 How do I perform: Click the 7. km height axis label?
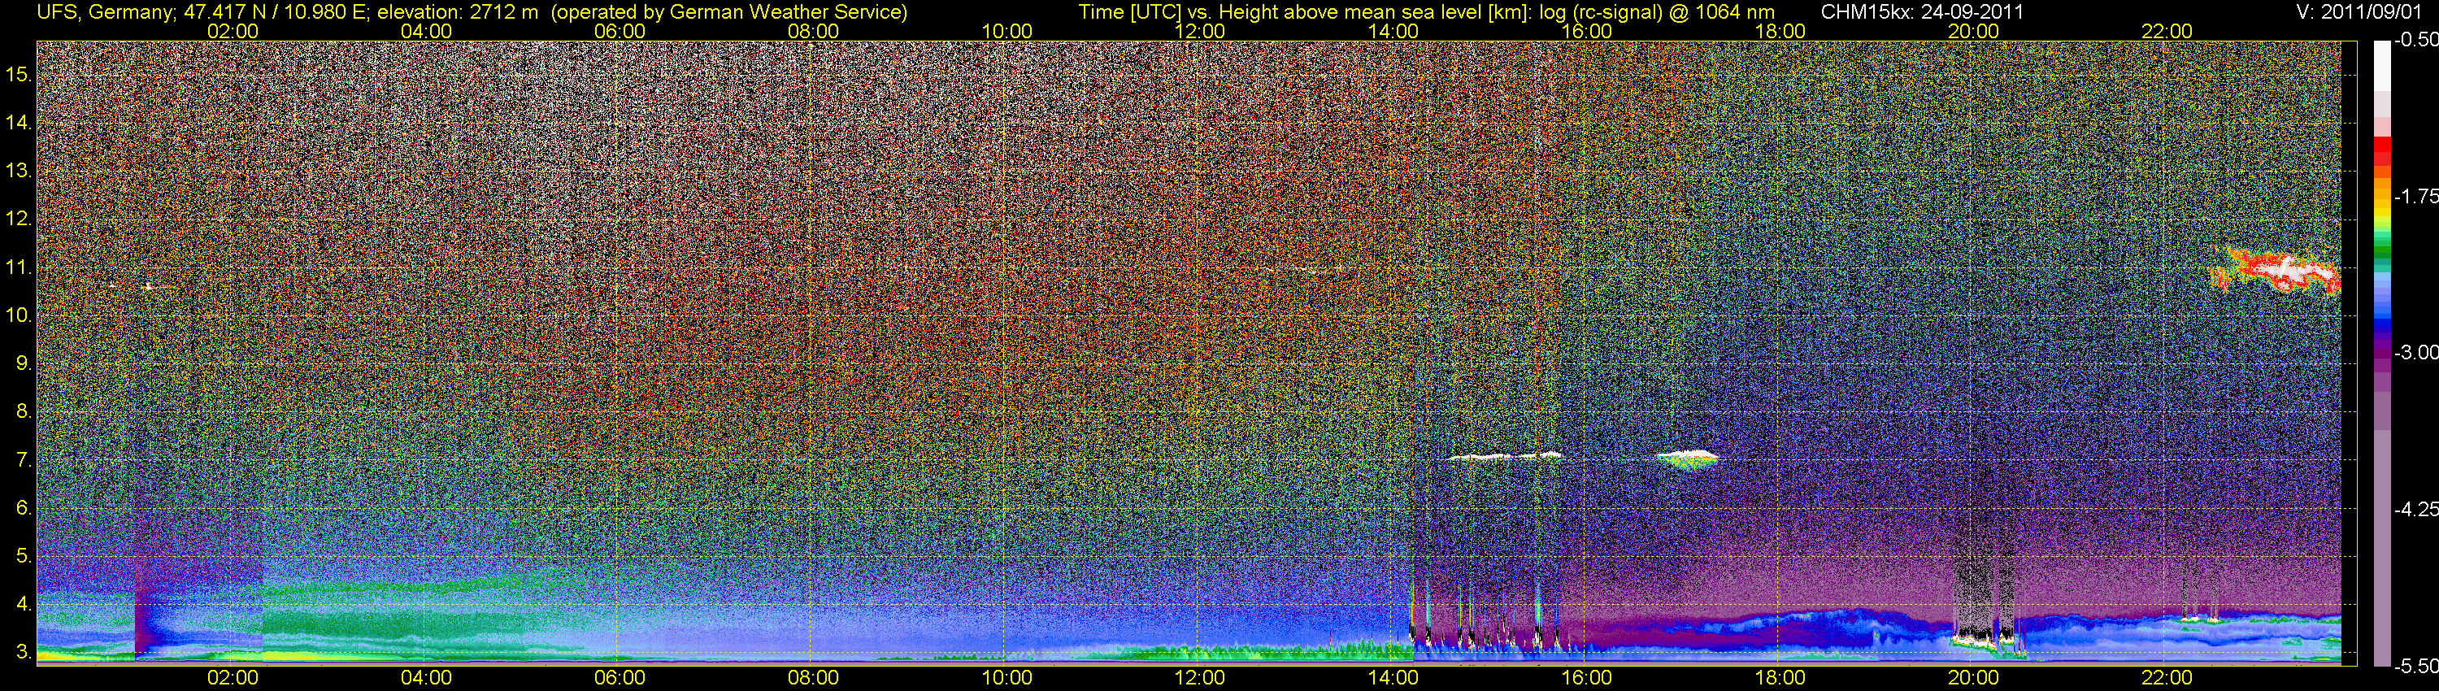pos(24,460)
